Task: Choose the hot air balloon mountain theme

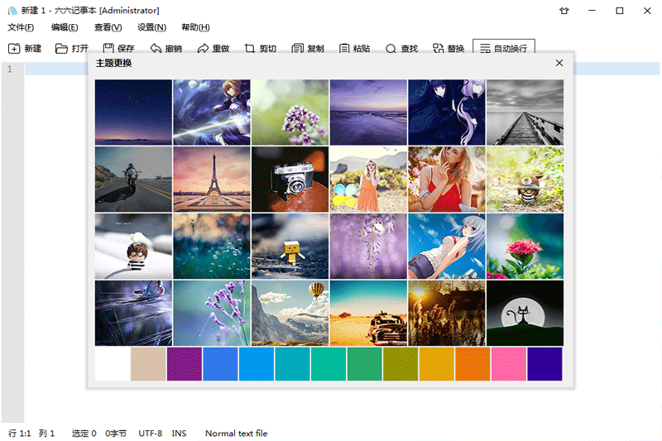Action: pos(290,313)
